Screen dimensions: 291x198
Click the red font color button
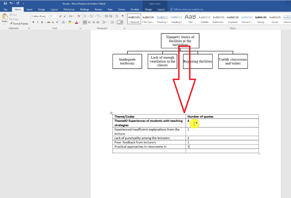coord(76,22)
